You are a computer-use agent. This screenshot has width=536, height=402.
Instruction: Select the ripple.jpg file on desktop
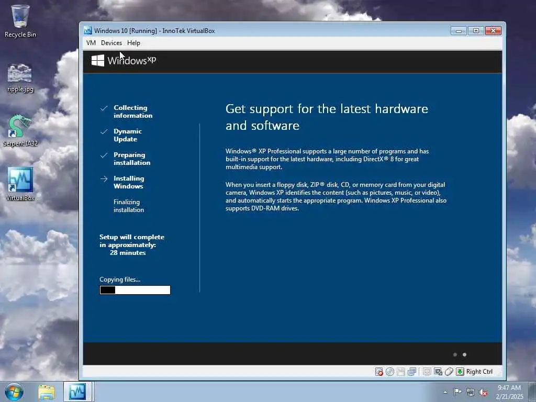[x=20, y=79]
